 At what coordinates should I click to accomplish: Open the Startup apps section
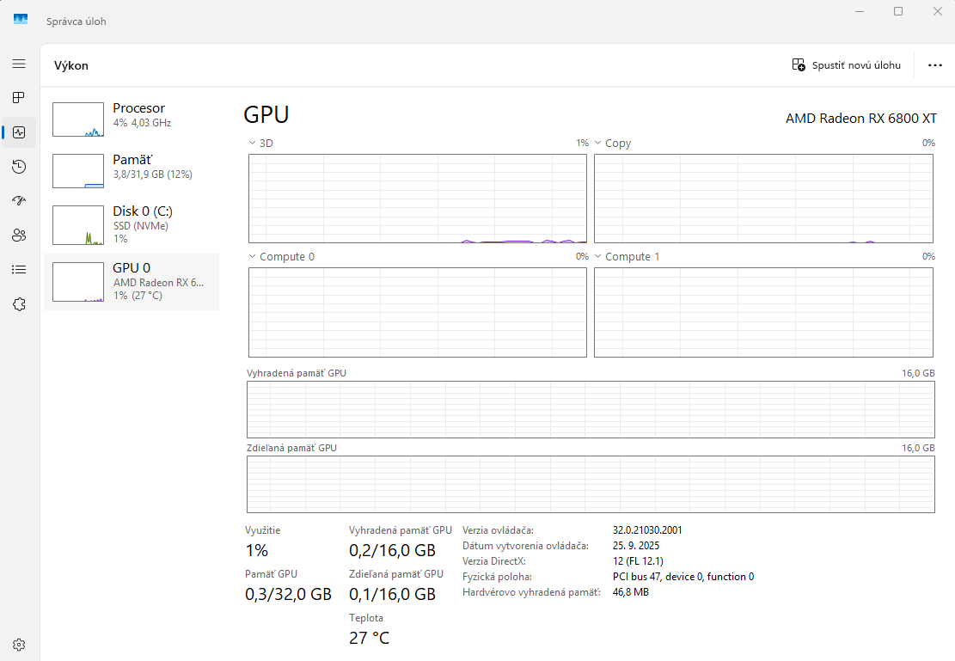click(x=18, y=200)
